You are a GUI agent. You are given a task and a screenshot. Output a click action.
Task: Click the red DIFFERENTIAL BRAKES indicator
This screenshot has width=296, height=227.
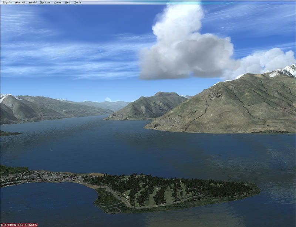[x=19, y=225]
